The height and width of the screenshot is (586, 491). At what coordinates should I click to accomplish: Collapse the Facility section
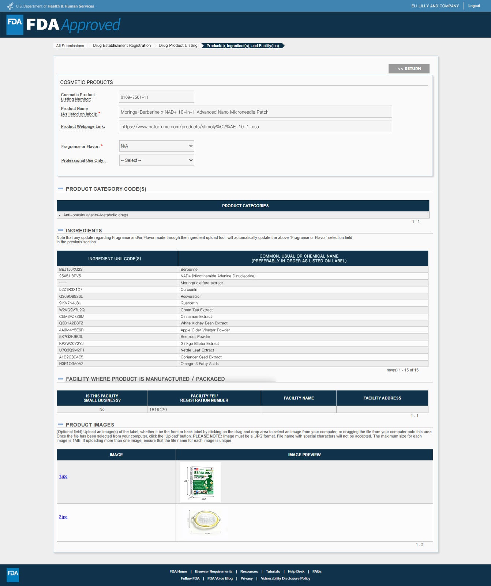coord(60,379)
